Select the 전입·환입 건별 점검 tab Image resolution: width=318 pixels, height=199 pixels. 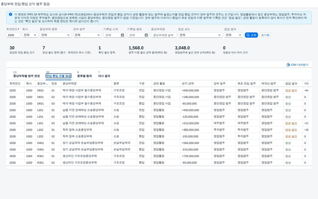[x=59, y=76]
